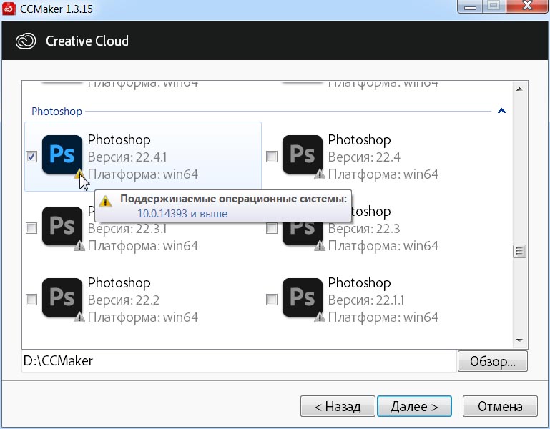Screen dimensions: 550x429
Task: Collapse the Photoshop group with the chevron
Action: 501,111
